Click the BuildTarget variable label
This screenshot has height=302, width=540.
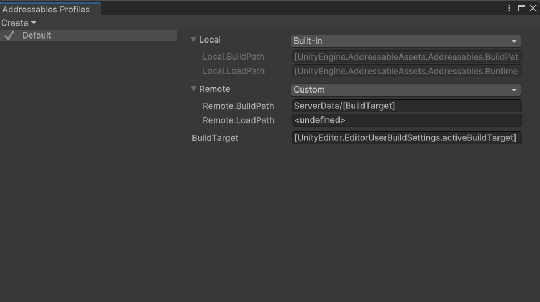215,138
